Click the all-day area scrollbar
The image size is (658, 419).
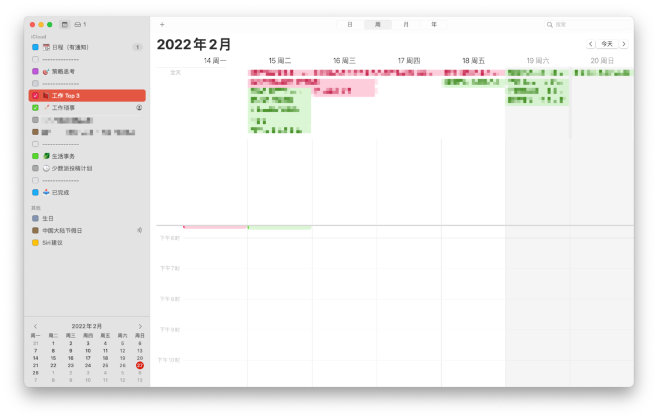pyautogui.click(x=570, y=103)
